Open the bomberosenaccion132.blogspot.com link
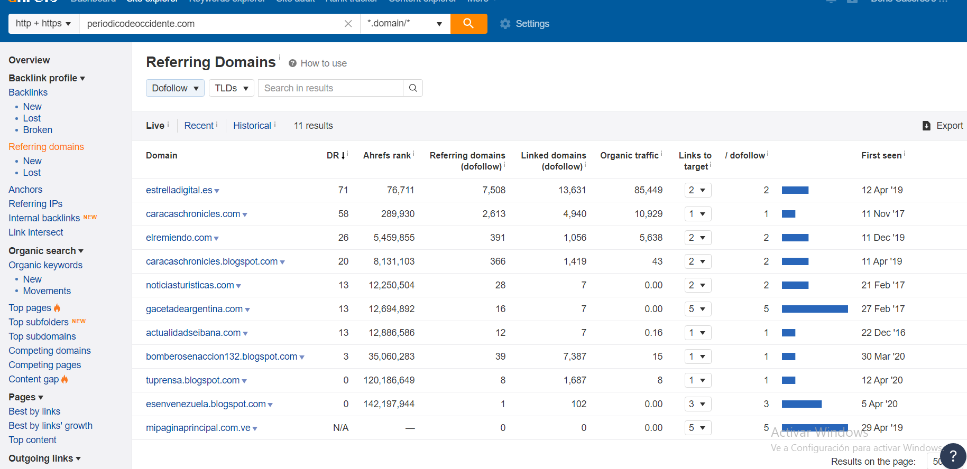This screenshot has width=967, height=469. point(222,357)
